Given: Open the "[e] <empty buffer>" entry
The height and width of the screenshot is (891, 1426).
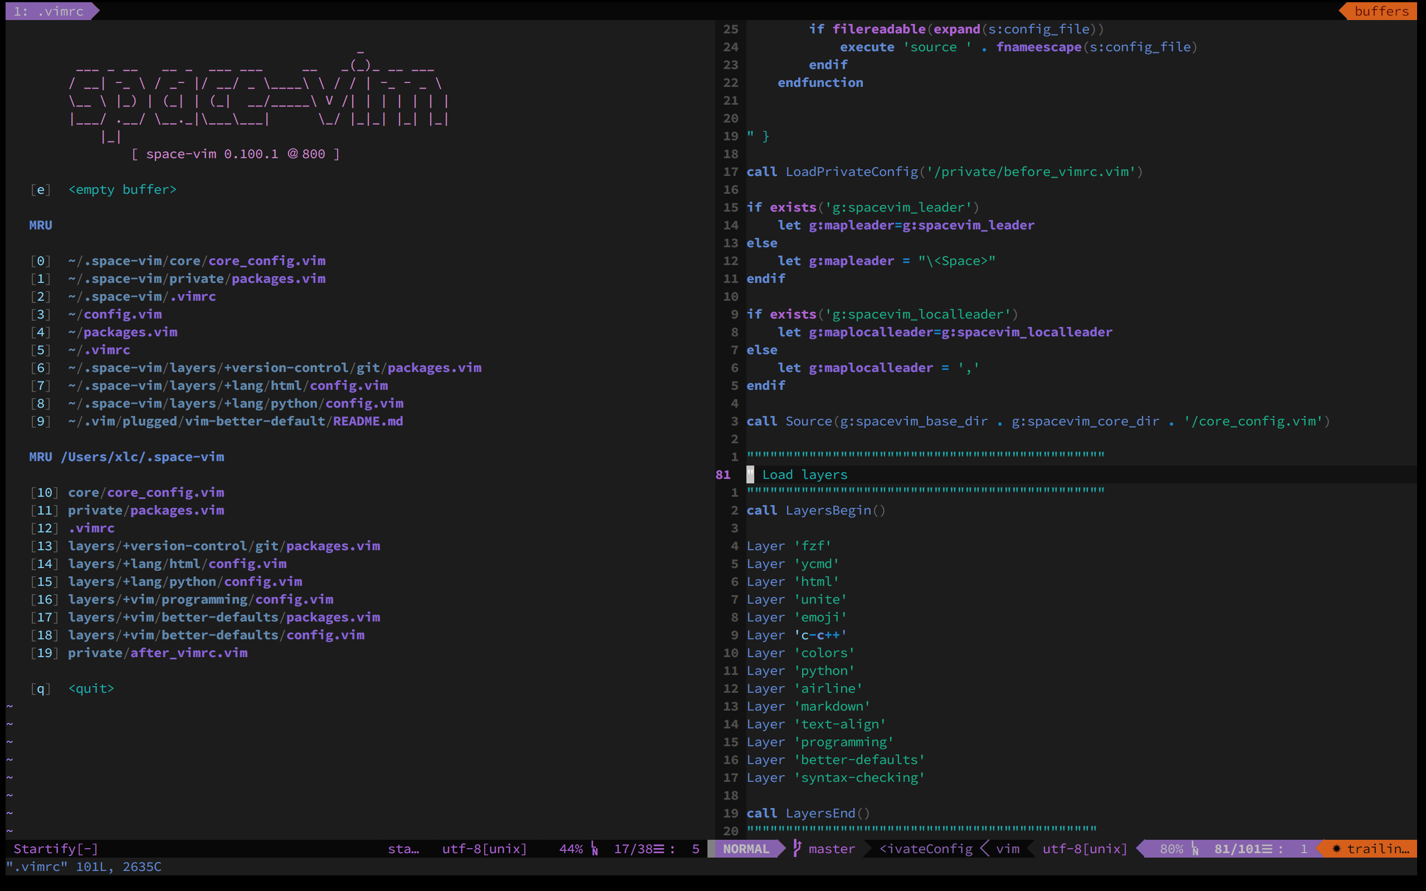Looking at the screenshot, I should (x=121, y=189).
